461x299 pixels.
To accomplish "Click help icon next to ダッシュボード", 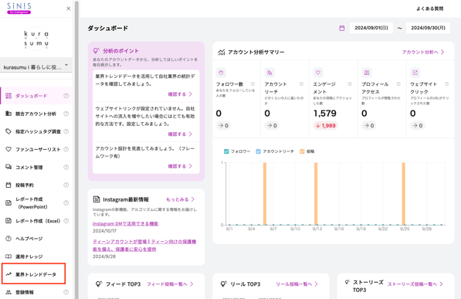I will click(66, 96).
